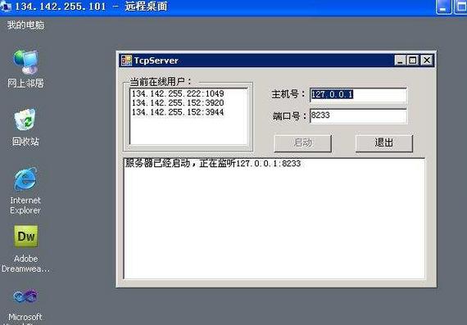Viewport: 467px width, 325px height.
Task: Minimize the TcpServer window
Action: (400, 61)
